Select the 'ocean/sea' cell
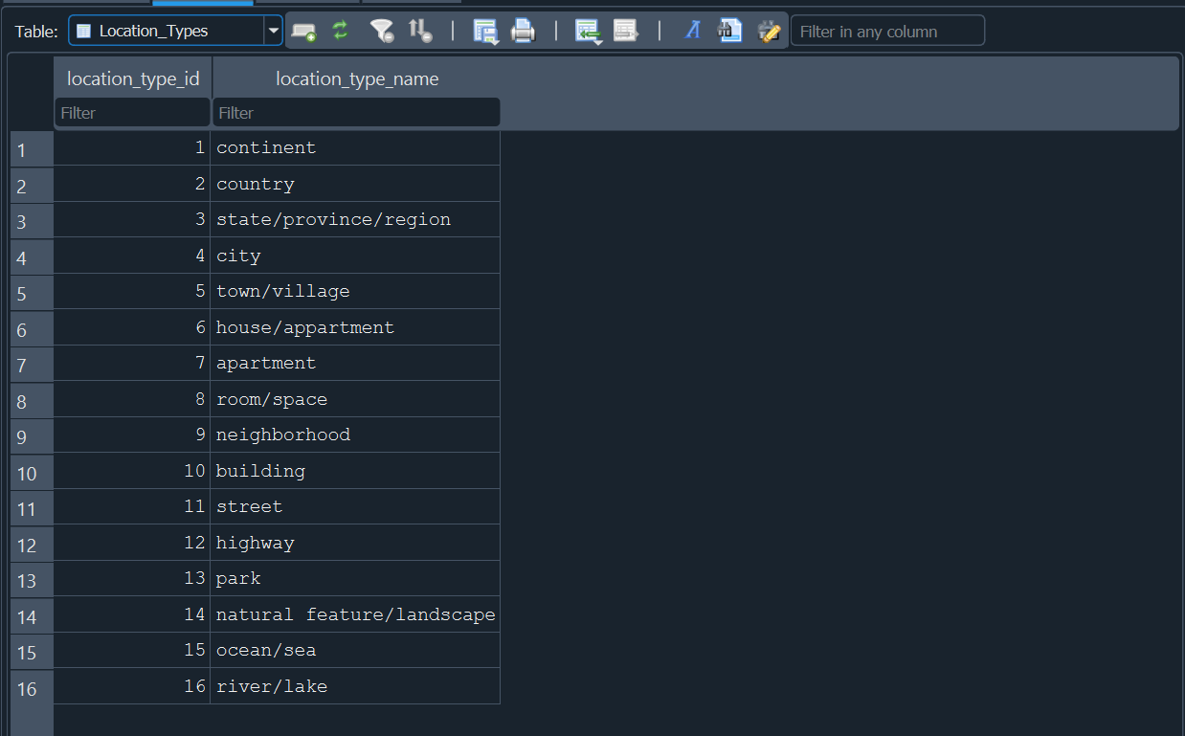 [x=355, y=651]
